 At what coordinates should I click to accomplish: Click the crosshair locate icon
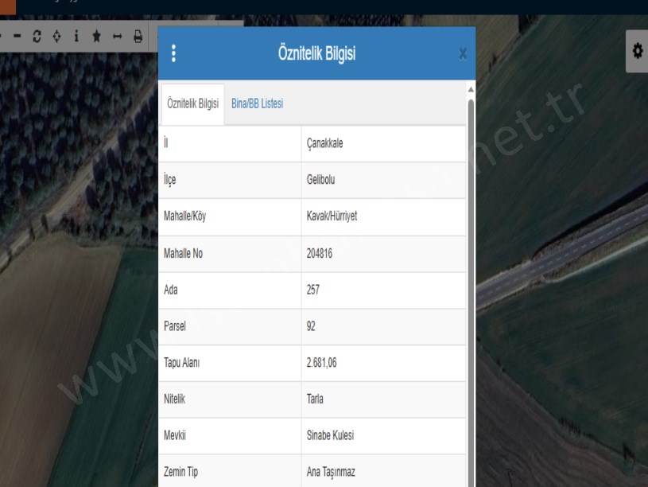(x=56, y=37)
